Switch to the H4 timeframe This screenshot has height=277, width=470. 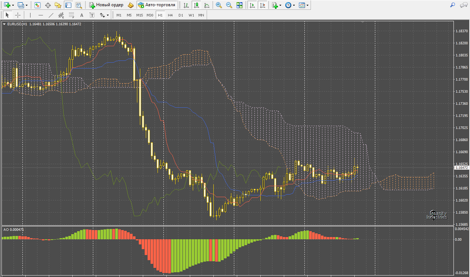[170, 15]
